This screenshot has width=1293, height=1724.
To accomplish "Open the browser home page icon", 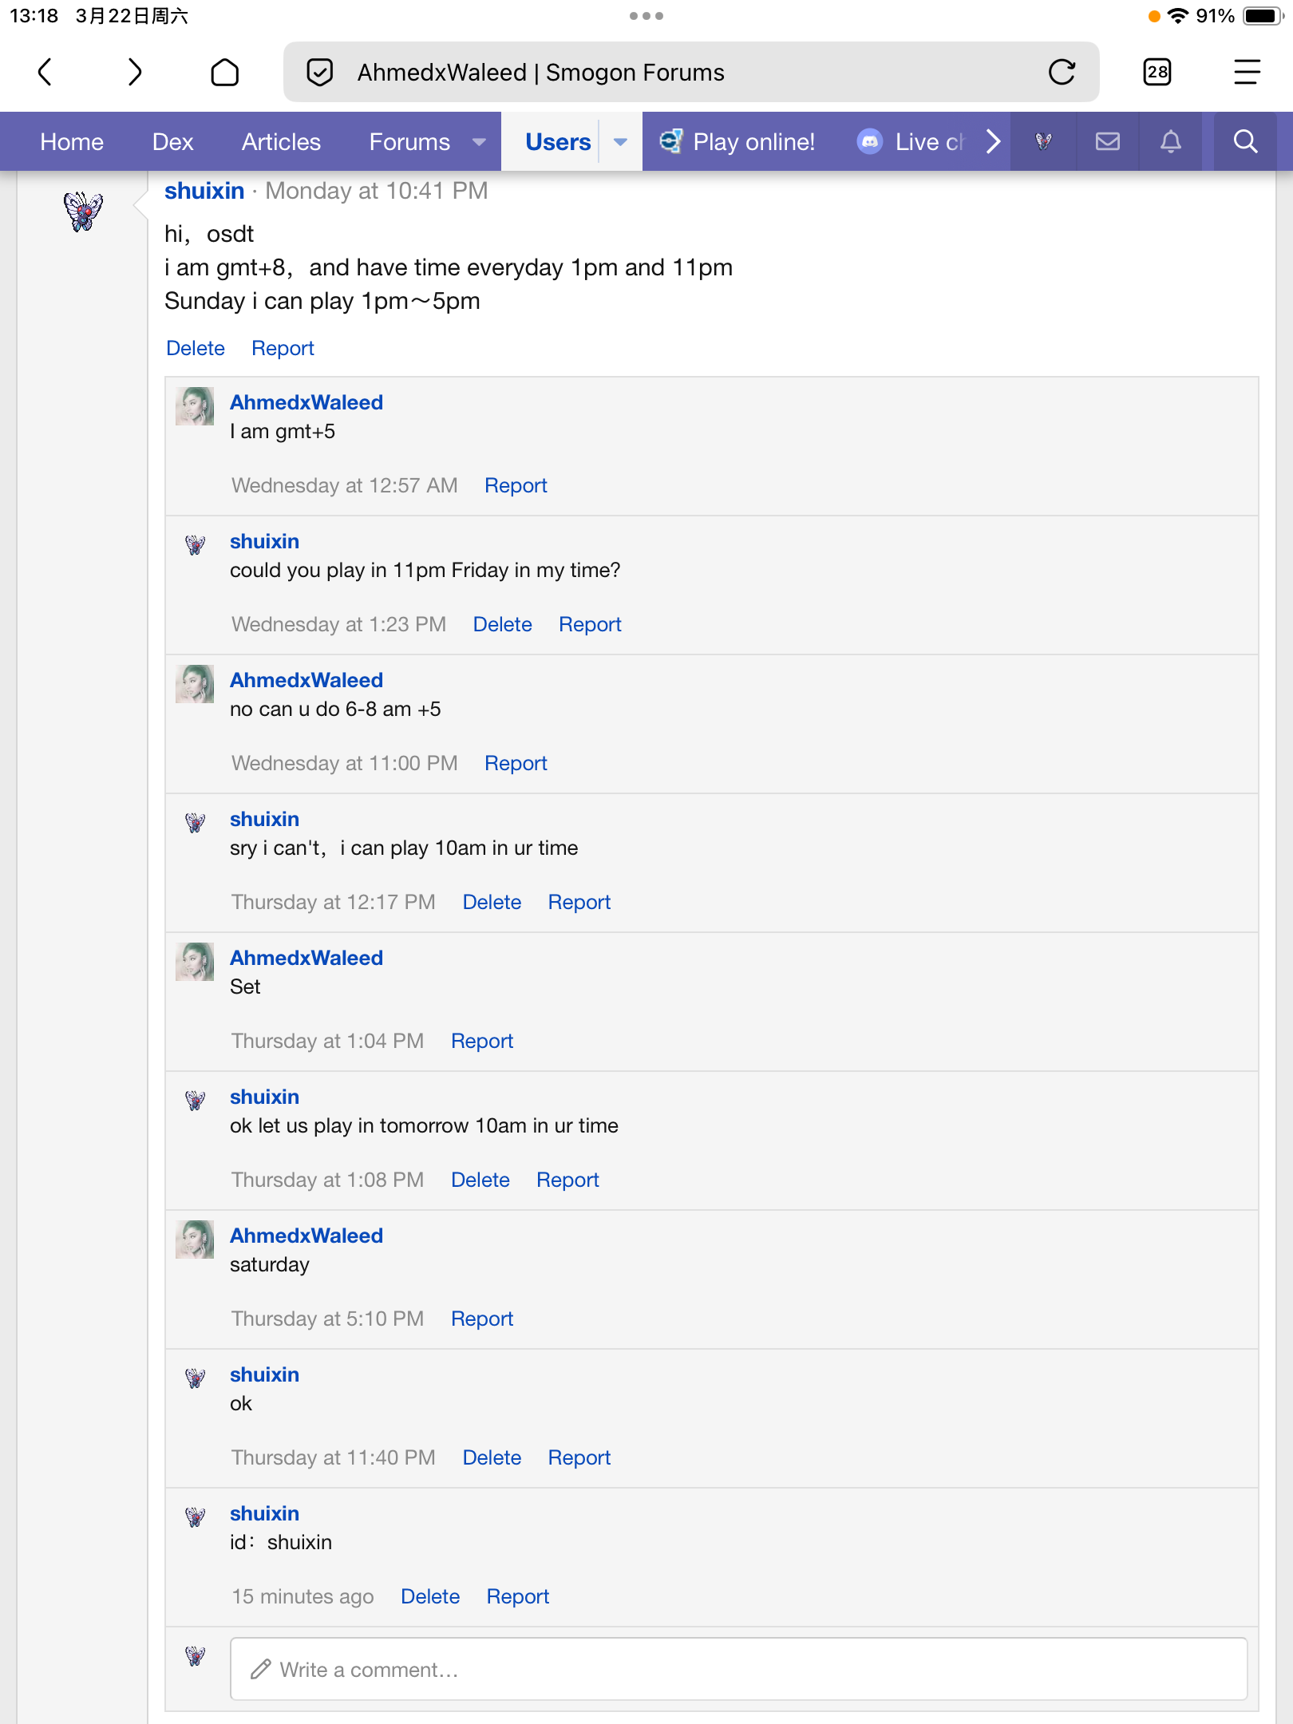I will pyautogui.click(x=225, y=72).
